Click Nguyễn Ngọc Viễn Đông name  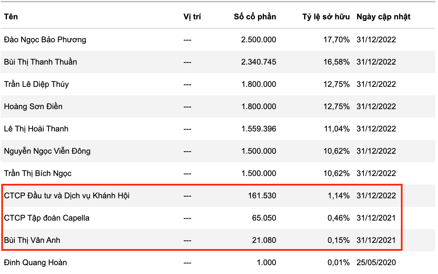coord(47,151)
